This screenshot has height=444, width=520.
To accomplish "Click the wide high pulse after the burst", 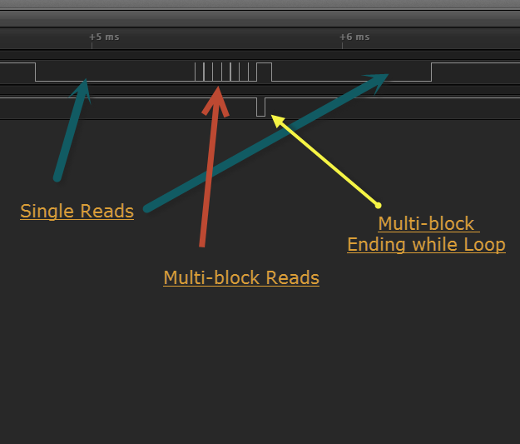I will tap(265, 65).
